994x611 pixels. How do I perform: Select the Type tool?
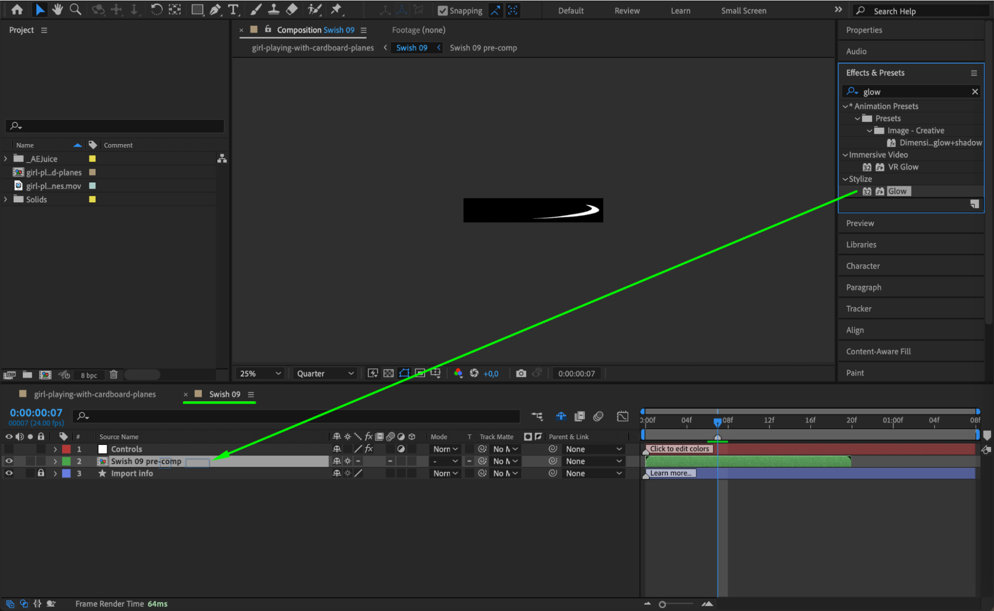click(x=233, y=9)
